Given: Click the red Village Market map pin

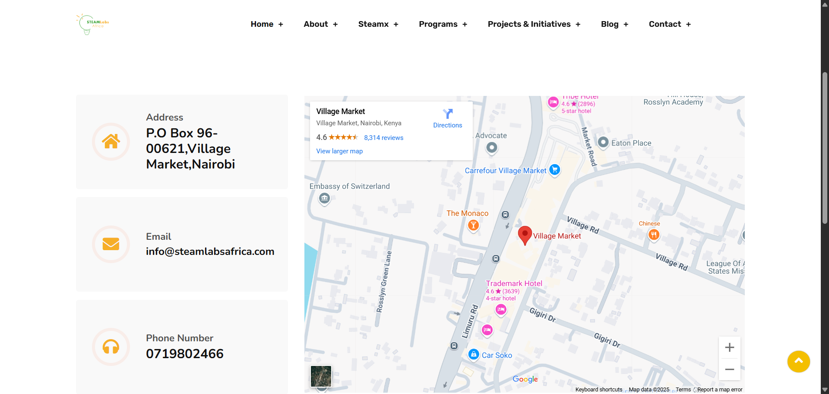Looking at the screenshot, I should tap(525, 235).
